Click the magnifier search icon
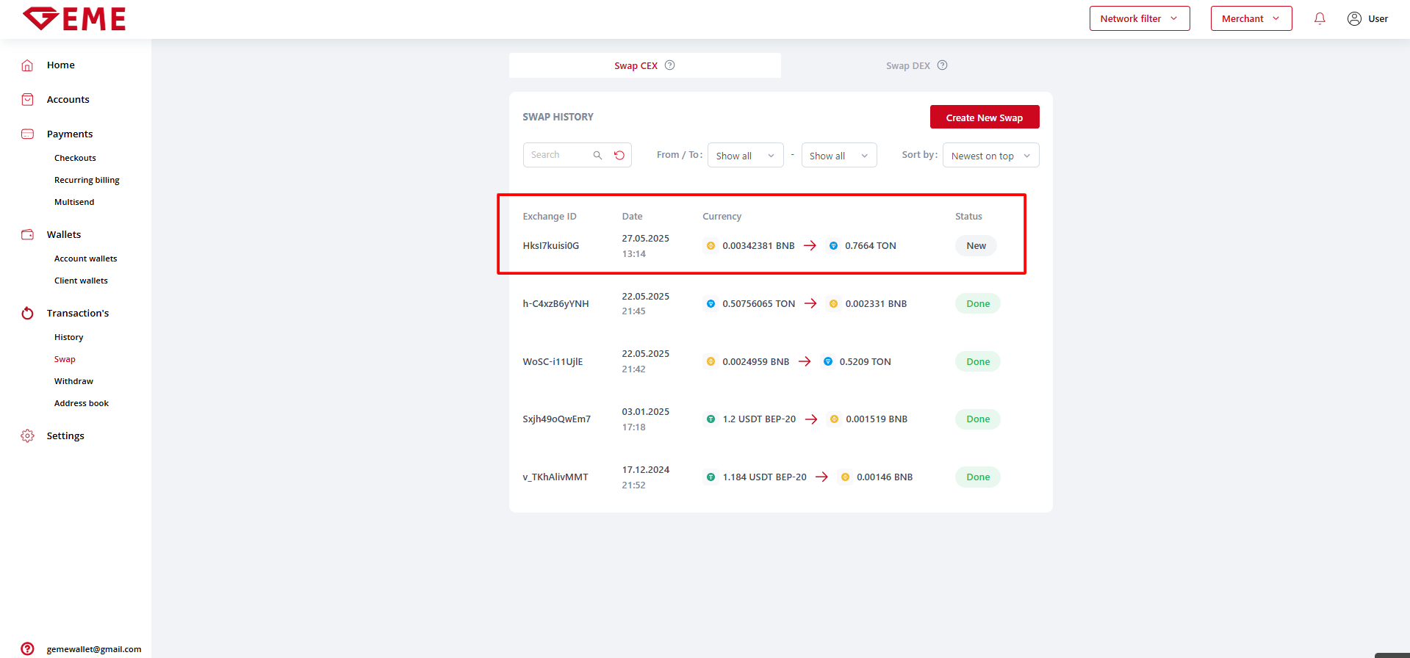Viewport: 1410px width, 658px height. (x=597, y=155)
